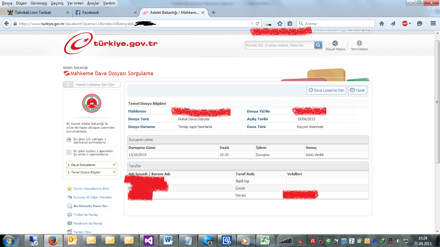The width and height of the screenshot is (440, 247).
Task: Open the Geçmiş menu
Action: [57, 3]
